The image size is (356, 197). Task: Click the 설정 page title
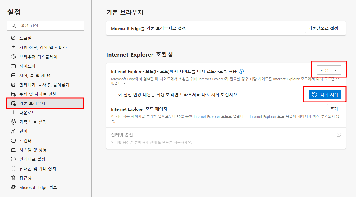click(14, 12)
